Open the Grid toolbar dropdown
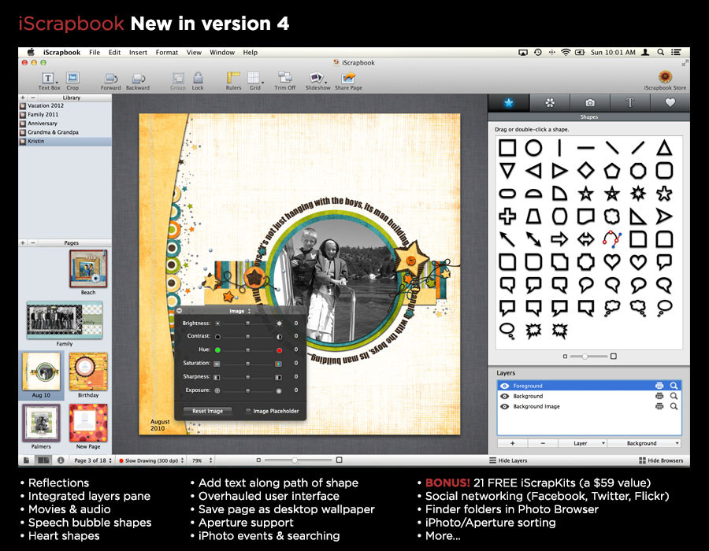The height and width of the screenshot is (551, 709). tap(255, 81)
